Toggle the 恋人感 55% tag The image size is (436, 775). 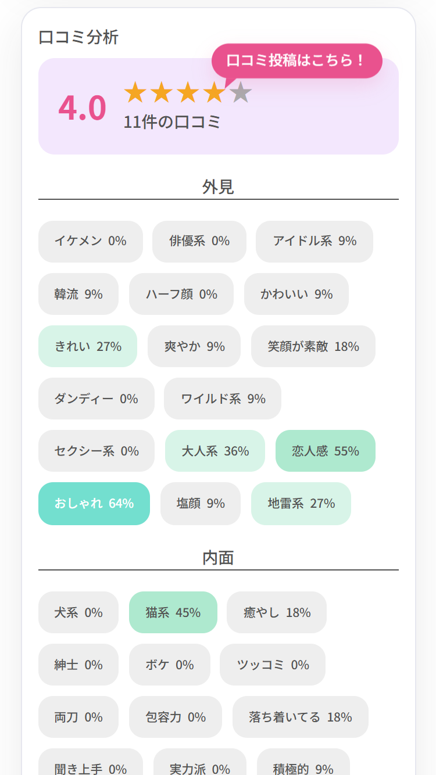325,451
